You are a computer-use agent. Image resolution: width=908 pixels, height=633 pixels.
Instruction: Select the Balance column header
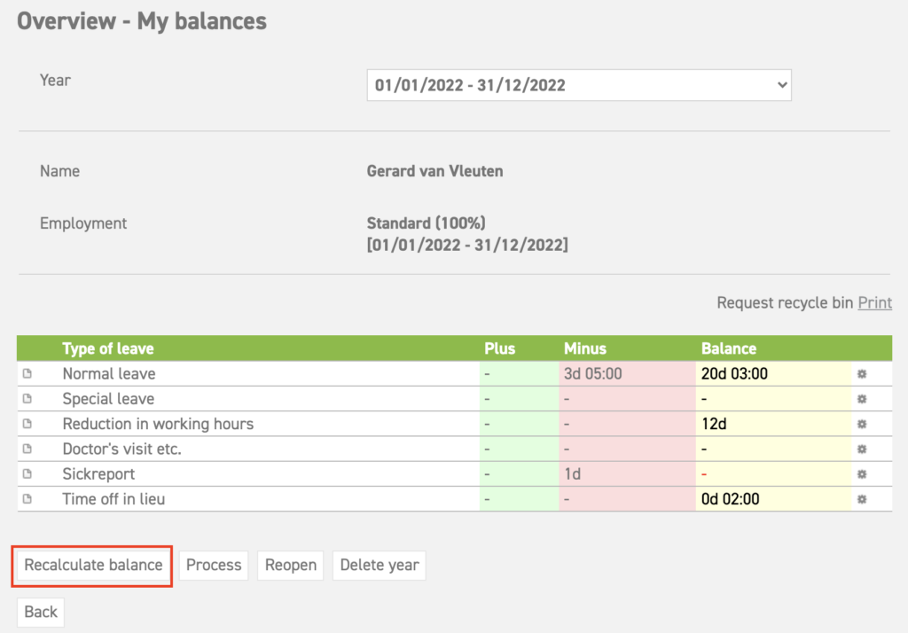730,348
